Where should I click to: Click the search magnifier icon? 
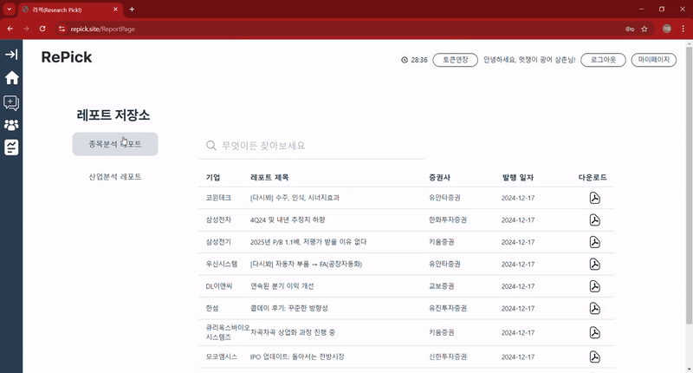coord(211,146)
